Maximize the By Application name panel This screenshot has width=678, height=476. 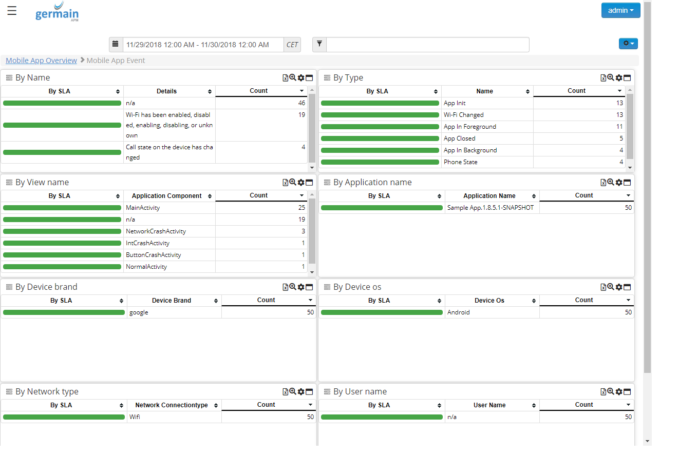627,183
